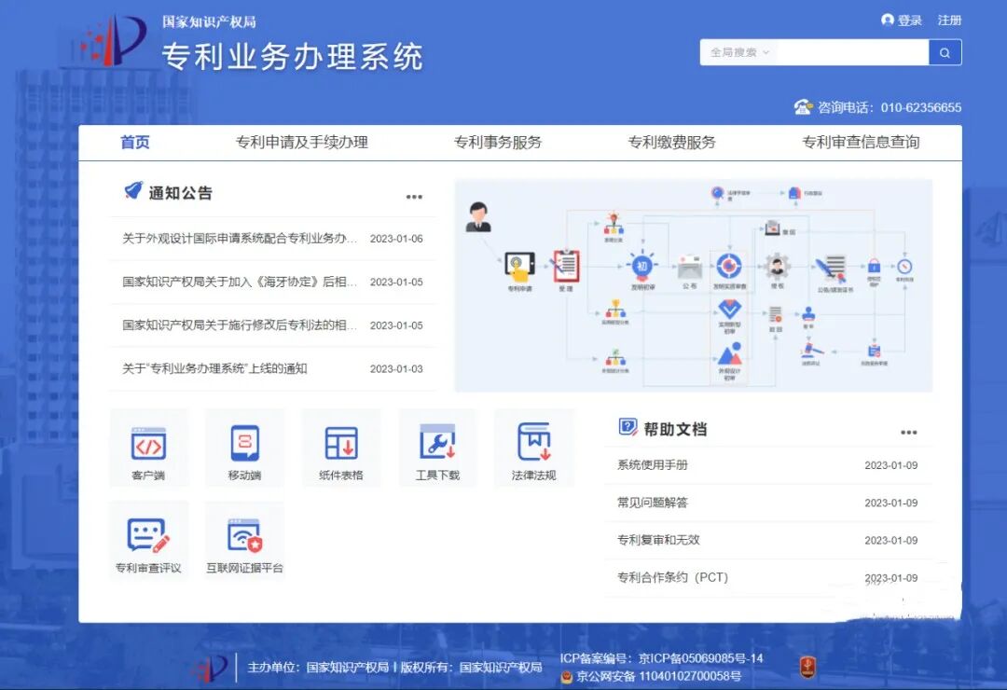Open the 系统使用手册 help article

(x=653, y=465)
